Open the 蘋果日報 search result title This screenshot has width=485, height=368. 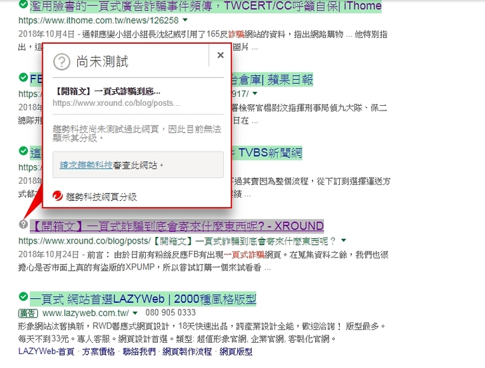coord(272,79)
